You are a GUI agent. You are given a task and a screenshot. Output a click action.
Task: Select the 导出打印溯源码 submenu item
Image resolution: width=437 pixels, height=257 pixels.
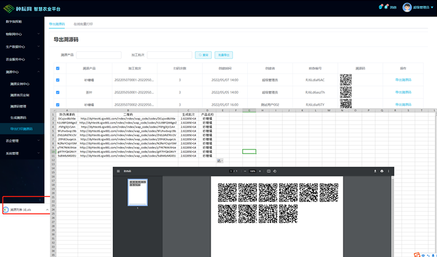(x=22, y=129)
